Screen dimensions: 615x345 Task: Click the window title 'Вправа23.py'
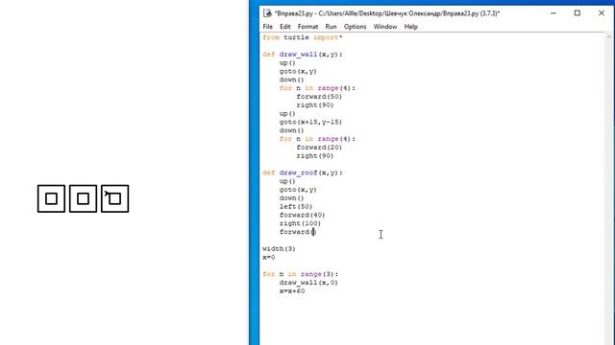pyautogui.click(x=295, y=13)
